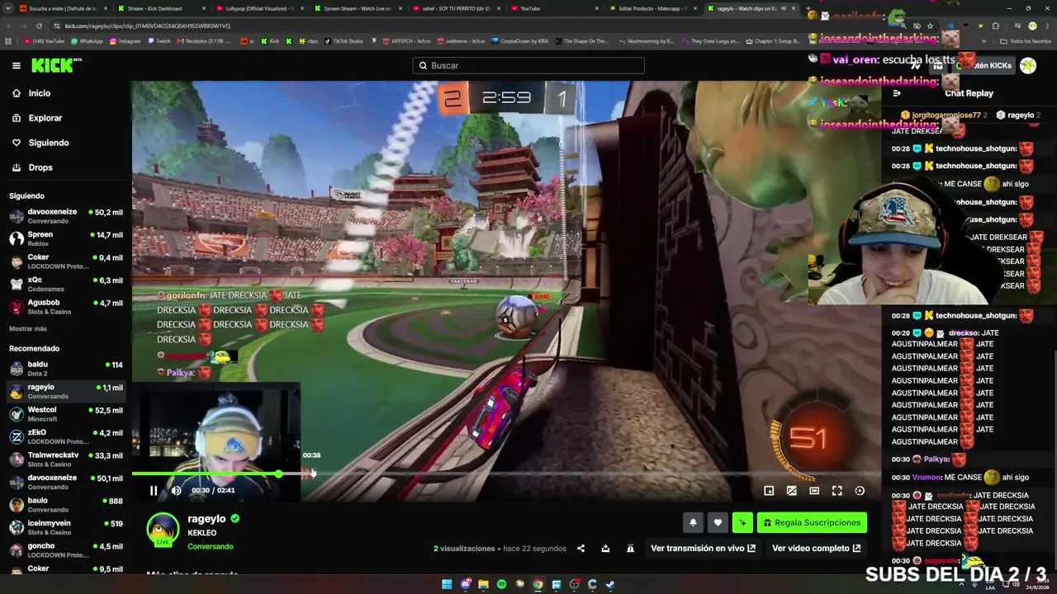This screenshot has width=1057, height=594.
Task: Open Explorar in sidebar
Action: [x=45, y=118]
